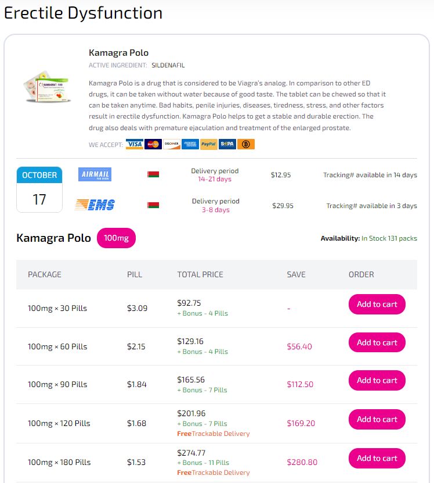This screenshot has height=483, width=434.
Task: Add the 180 Pills package to cart
Action: [x=377, y=459]
